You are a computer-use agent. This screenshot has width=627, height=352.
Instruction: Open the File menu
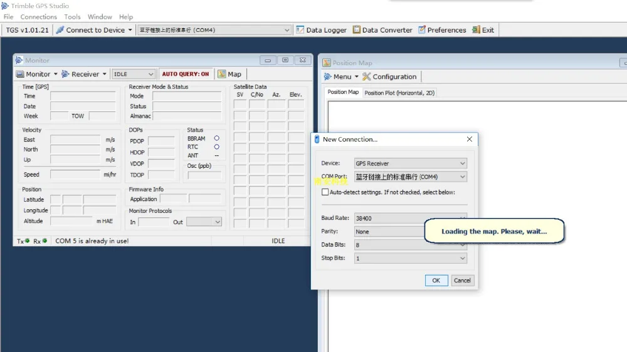point(8,17)
